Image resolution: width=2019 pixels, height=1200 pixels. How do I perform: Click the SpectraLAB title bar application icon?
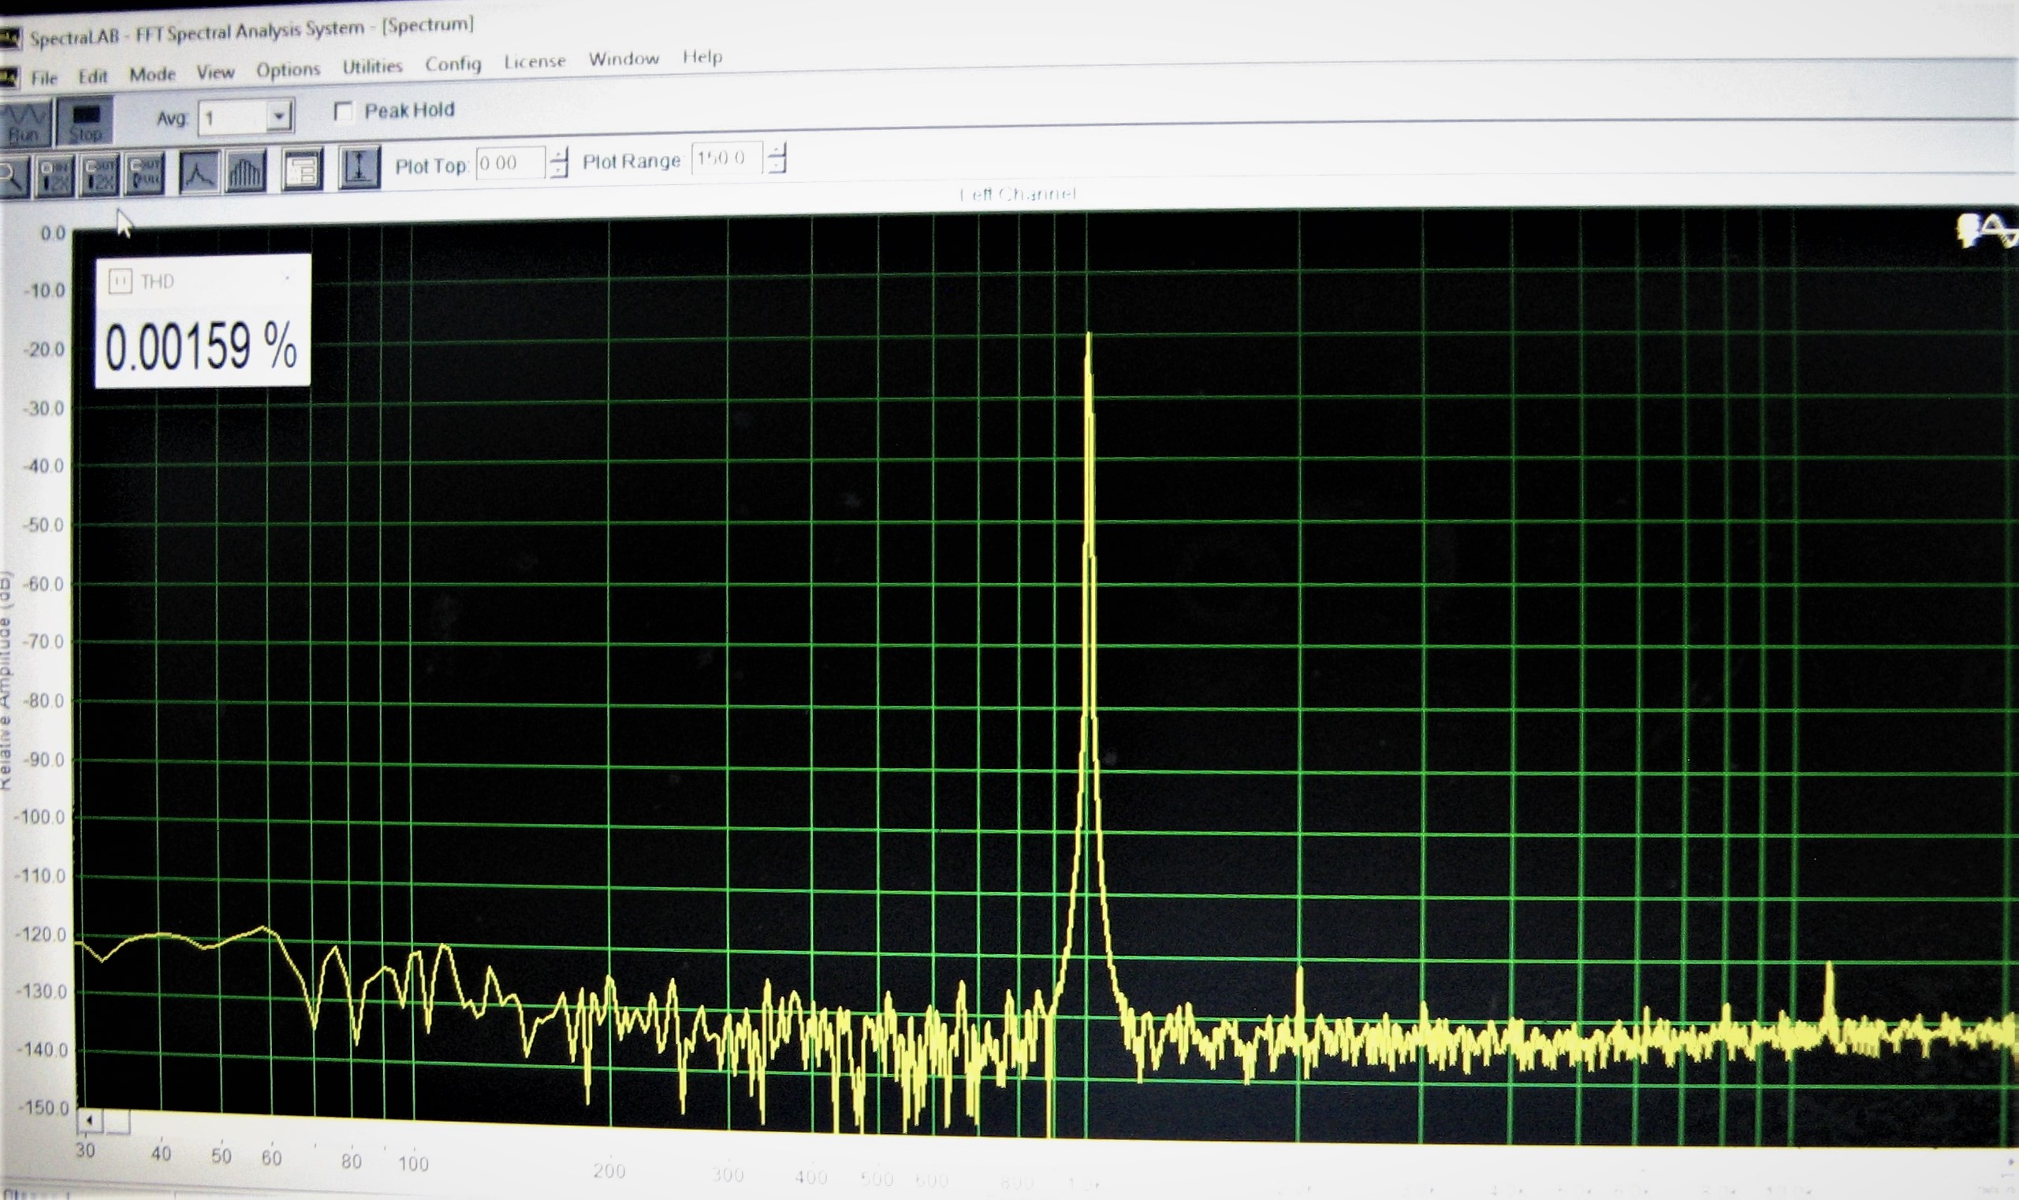coord(9,37)
